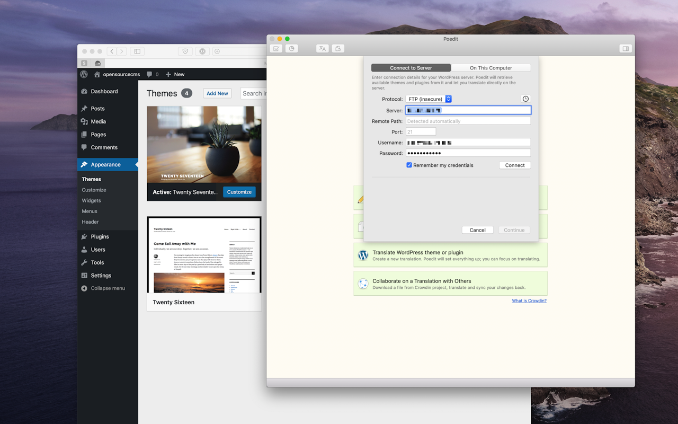This screenshot has height=424, width=678.
Task: Click the Remote Path input field
Action: point(468,121)
